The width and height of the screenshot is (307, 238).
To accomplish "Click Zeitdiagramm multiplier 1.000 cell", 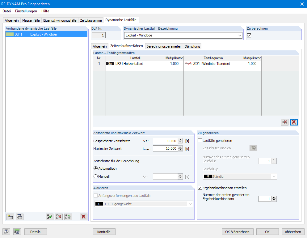I will 252,64.
